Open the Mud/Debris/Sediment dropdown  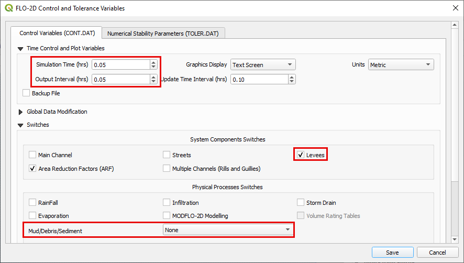(x=228, y=229)
